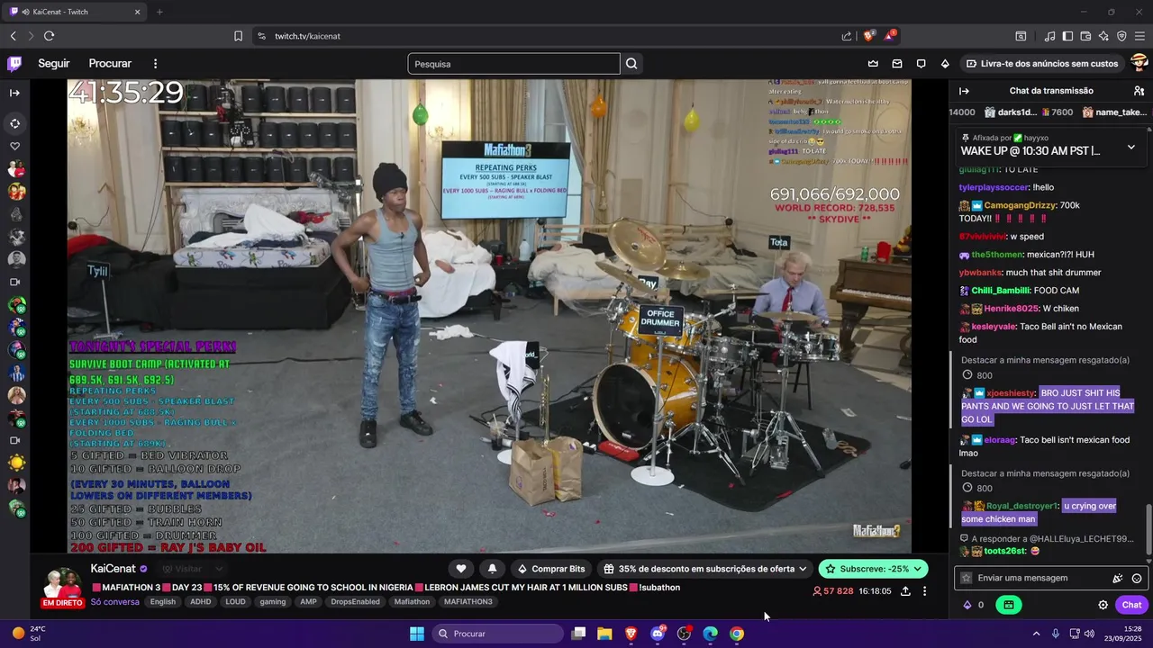Open the whispers speech-bubble icon
The width and height of the screenshot is (1153, 648).
(x=921, y=64)
